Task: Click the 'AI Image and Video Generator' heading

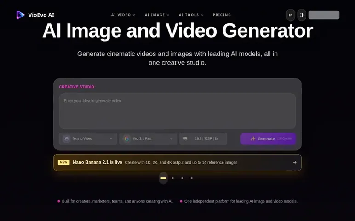Action: pyautogui.click(x=177, y=31)
